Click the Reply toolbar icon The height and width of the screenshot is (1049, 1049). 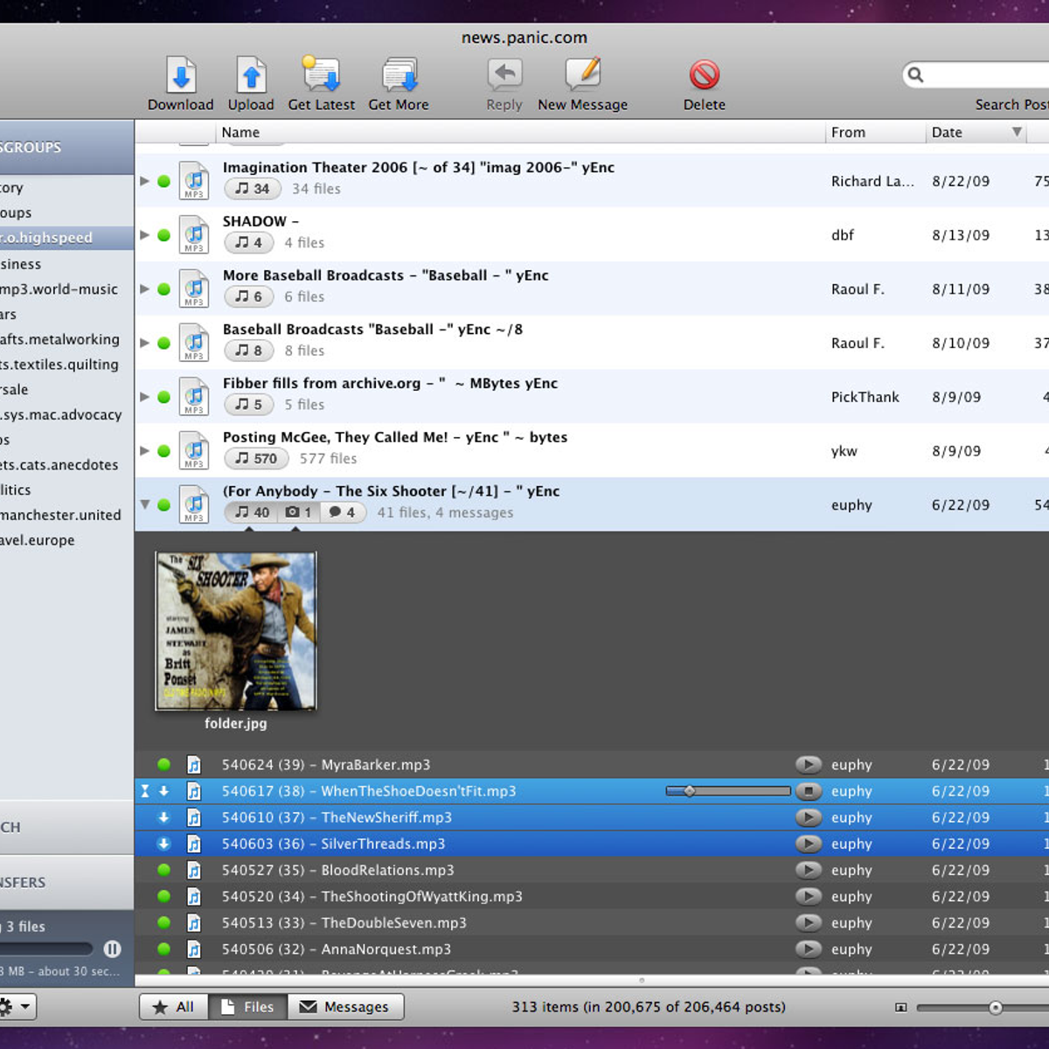tap(504, 76)
